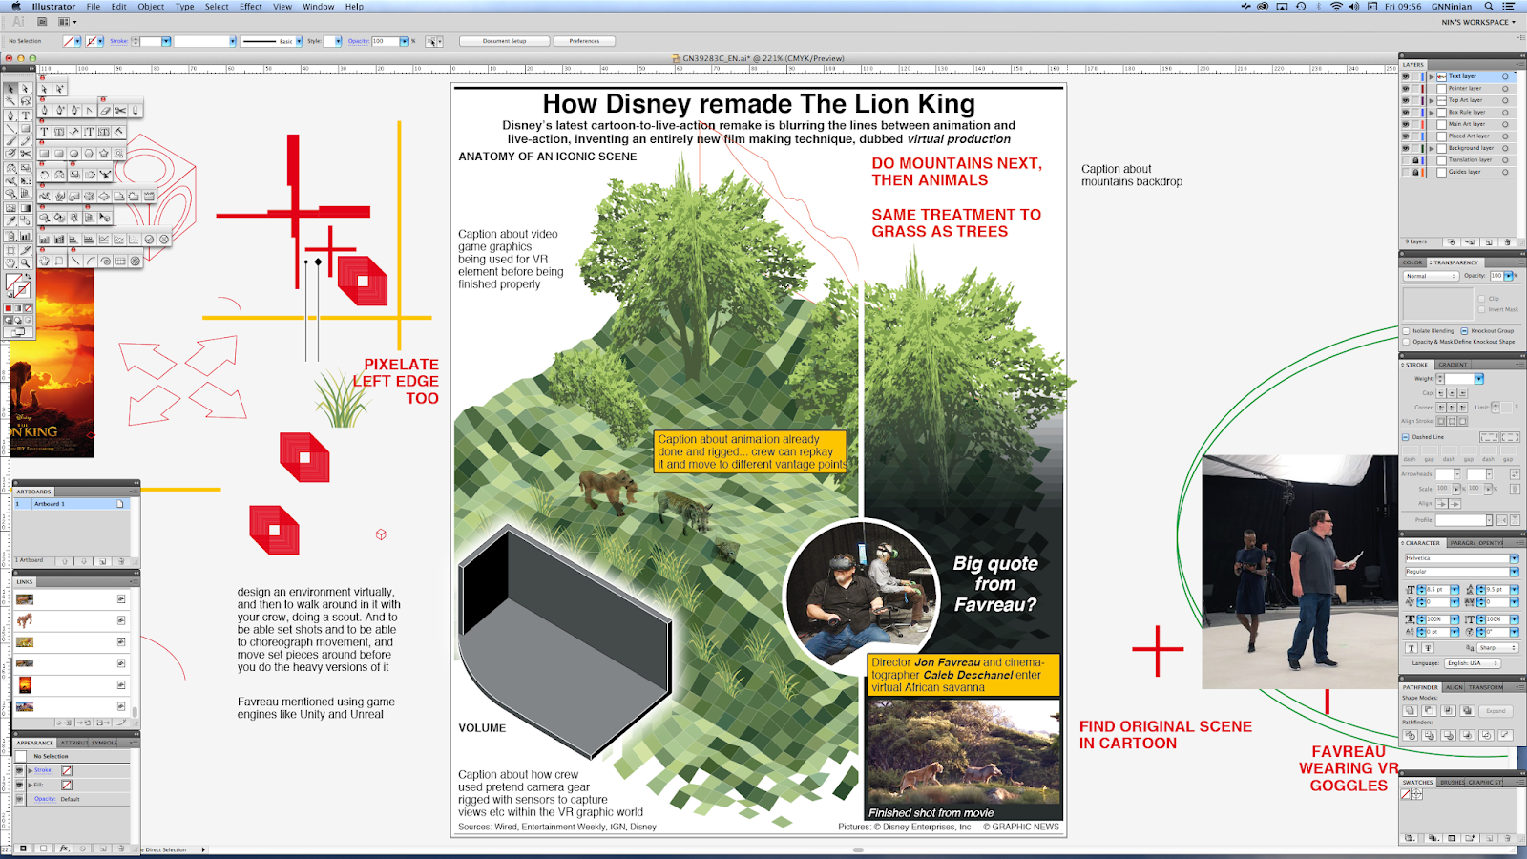The image size is (1527, 859).
Task: Click the Stroke color box in toolbox
Action: [22, 289]
